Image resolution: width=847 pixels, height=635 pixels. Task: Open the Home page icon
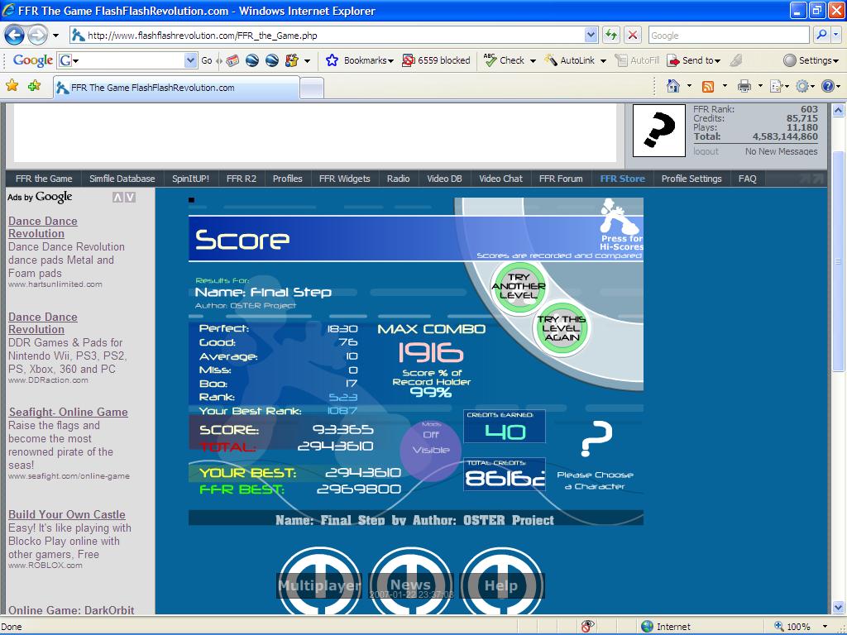673,86
